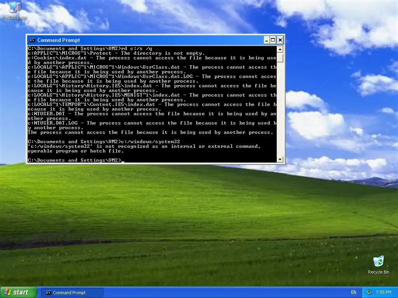The image size is (398, 298).
Task: Click the EN language indicator
Action: [x=353, y=293]
